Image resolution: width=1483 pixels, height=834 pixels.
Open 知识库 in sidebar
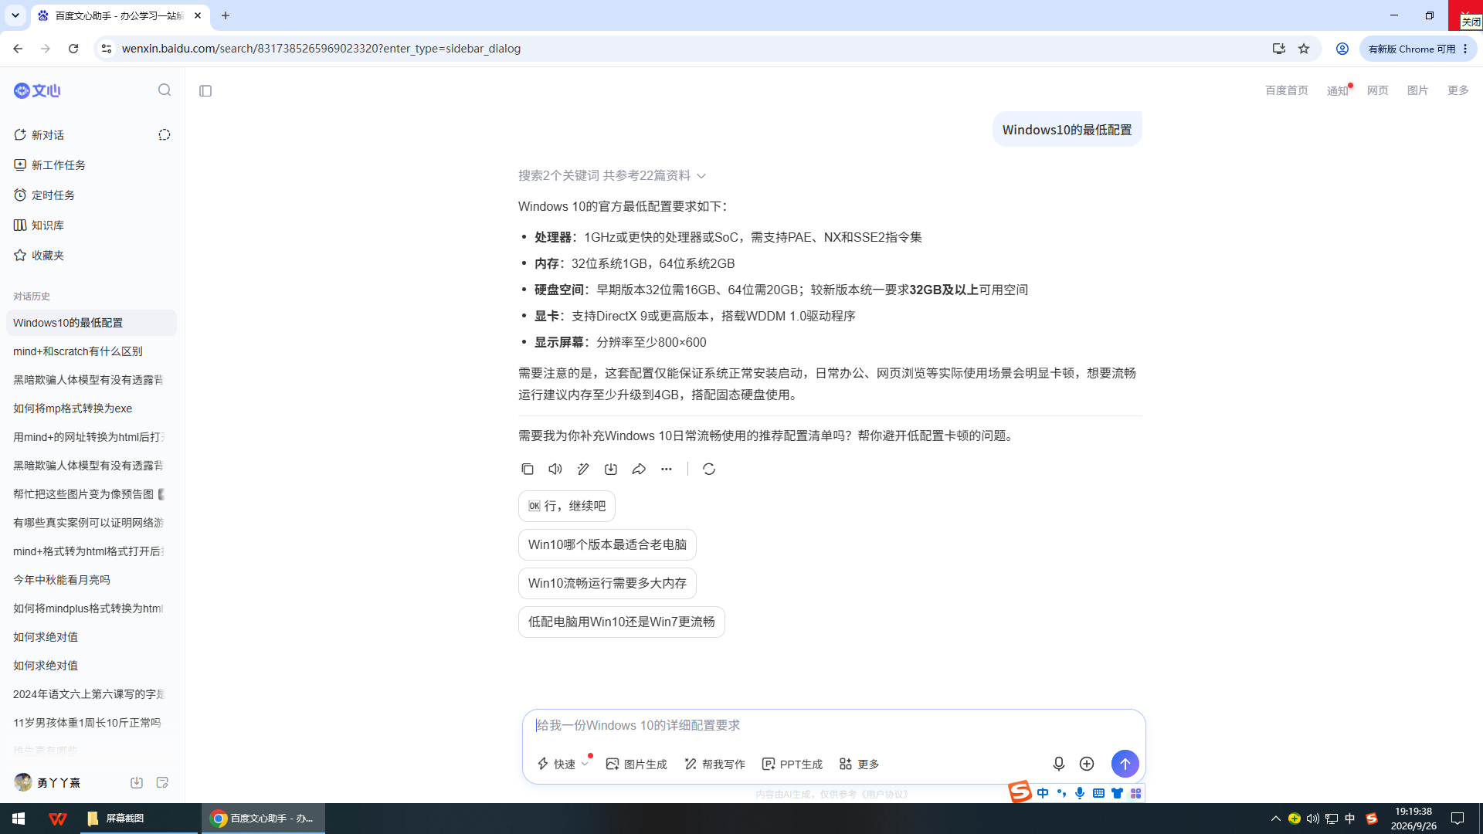tap(39, 225)
